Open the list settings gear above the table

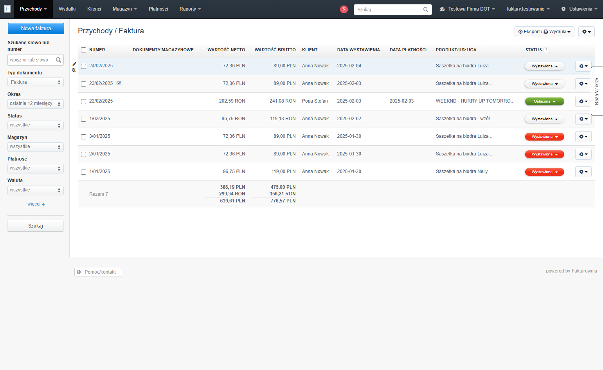[x=587, y=32]
